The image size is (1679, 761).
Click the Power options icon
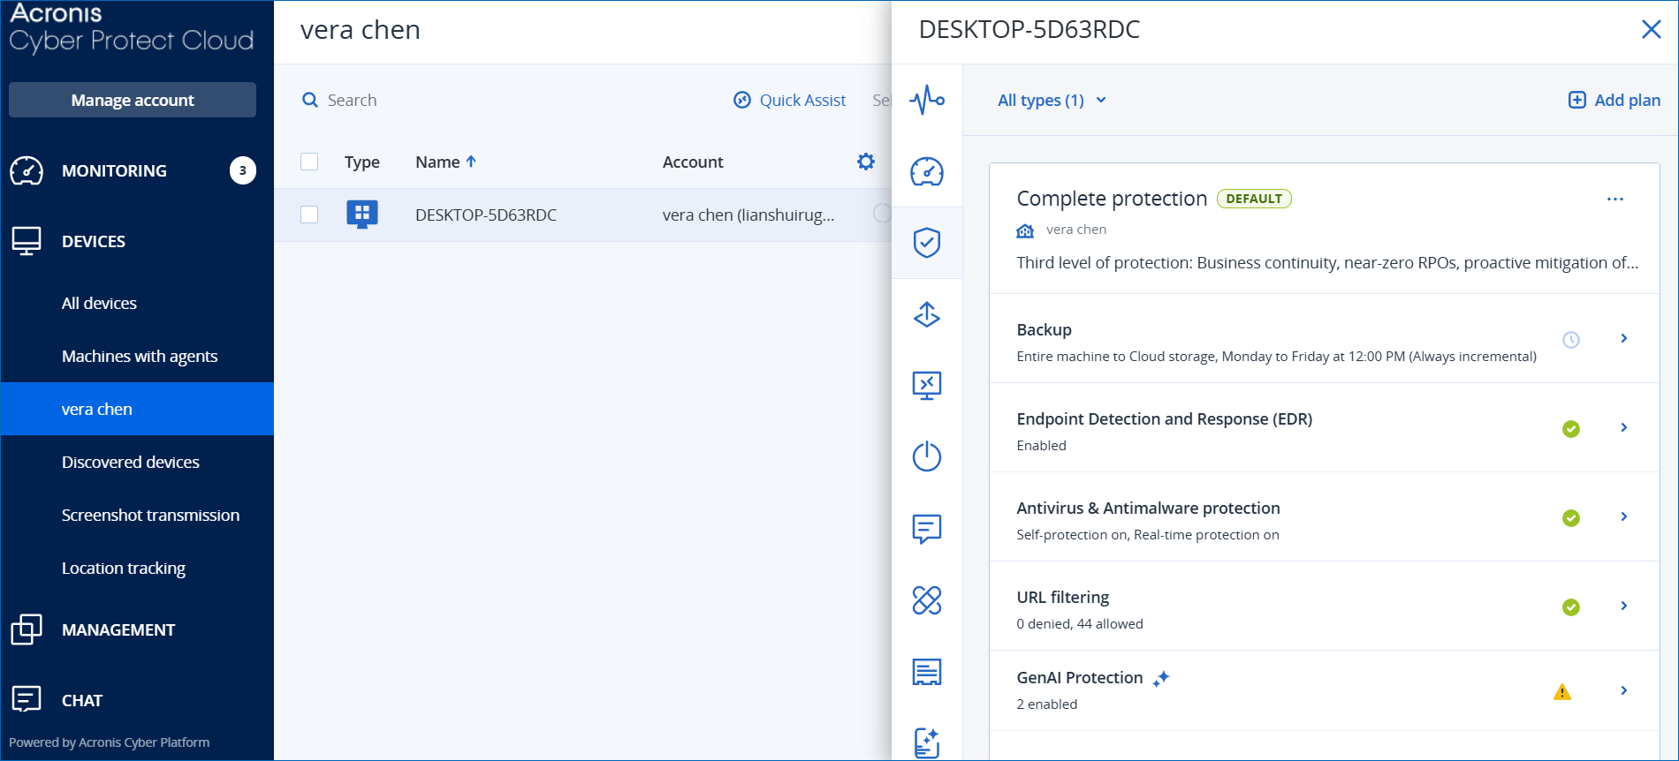pyautogui.click(x=927, y=456)
